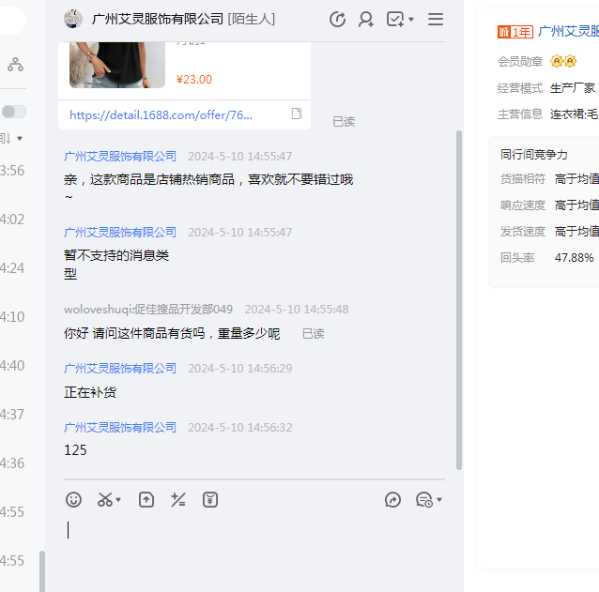Click the message text 125
599x592 pixels.
pos(75,450)
